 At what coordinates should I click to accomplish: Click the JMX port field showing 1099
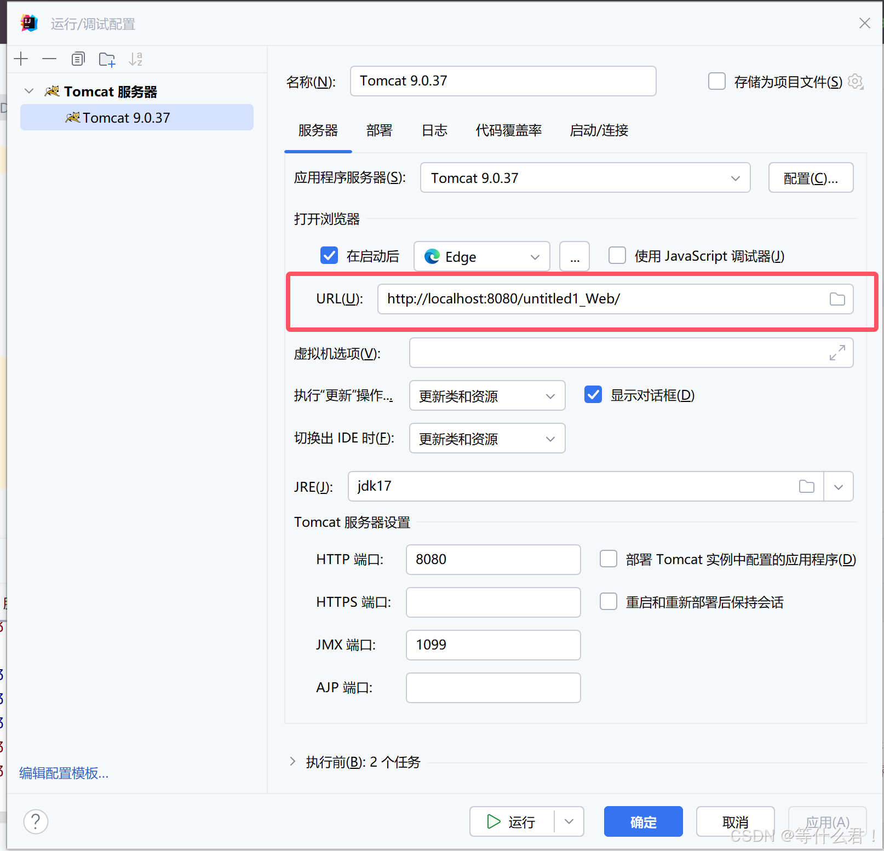pyautogui.click(x=493, y=645)
